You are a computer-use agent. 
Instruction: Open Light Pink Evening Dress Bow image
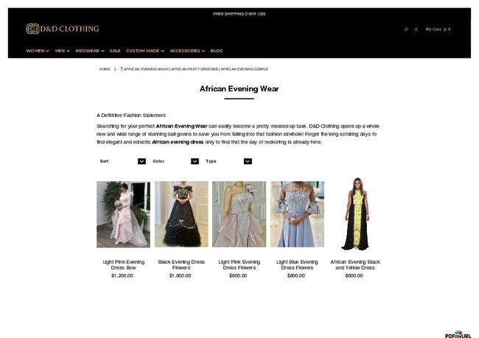[123, 214]
